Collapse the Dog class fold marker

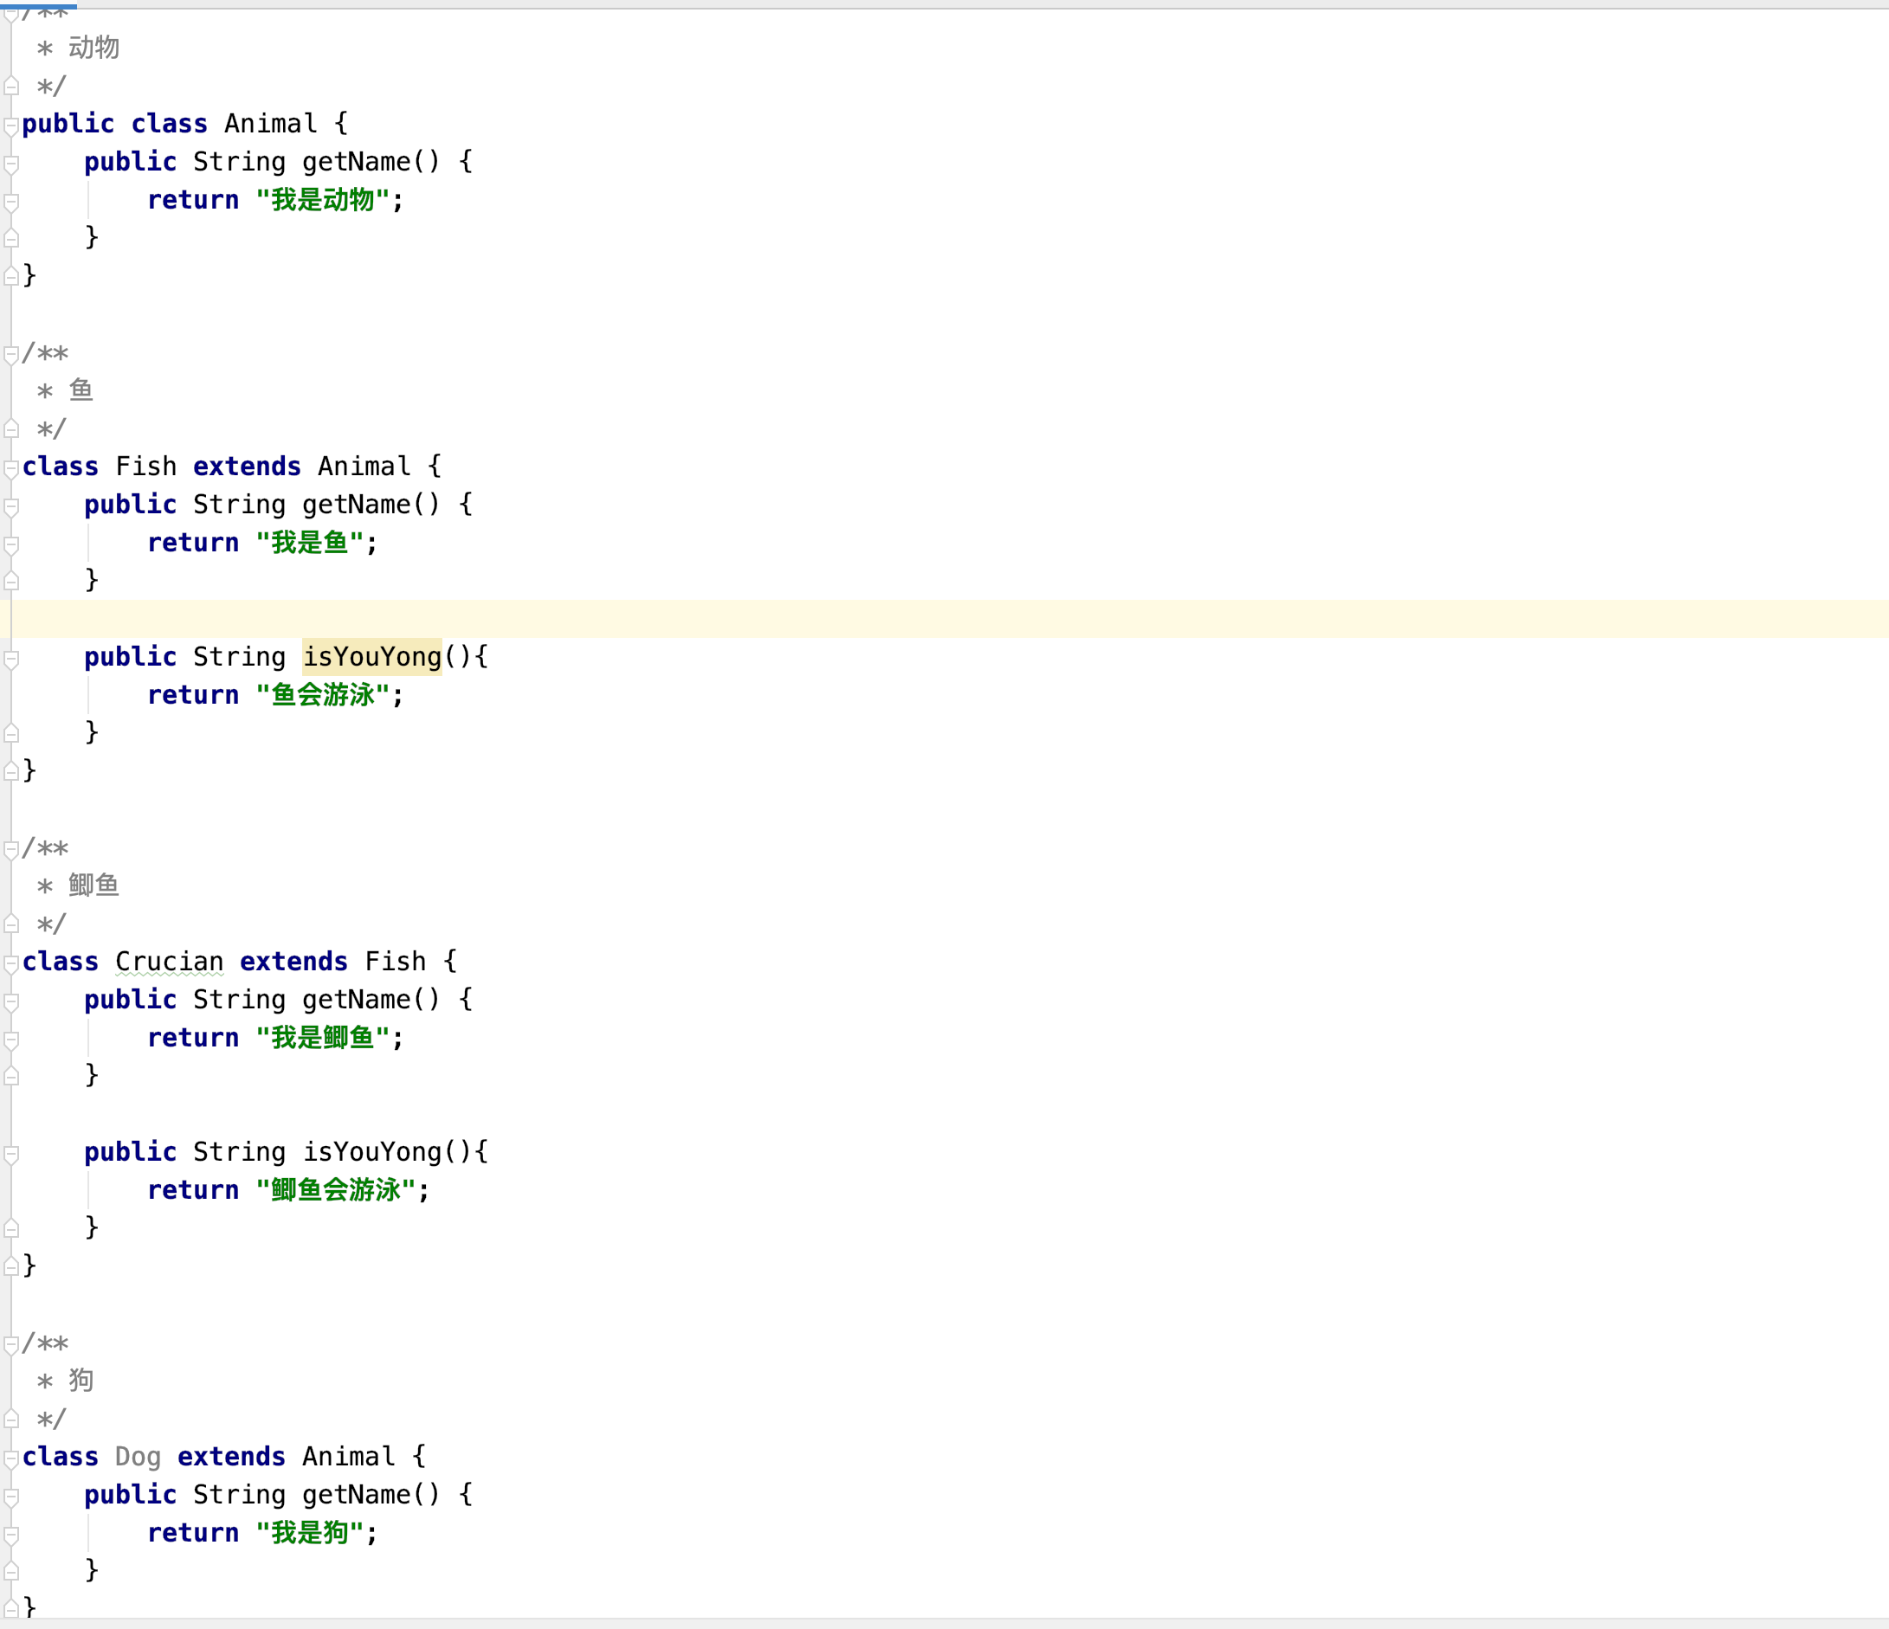coord(11,1458)
